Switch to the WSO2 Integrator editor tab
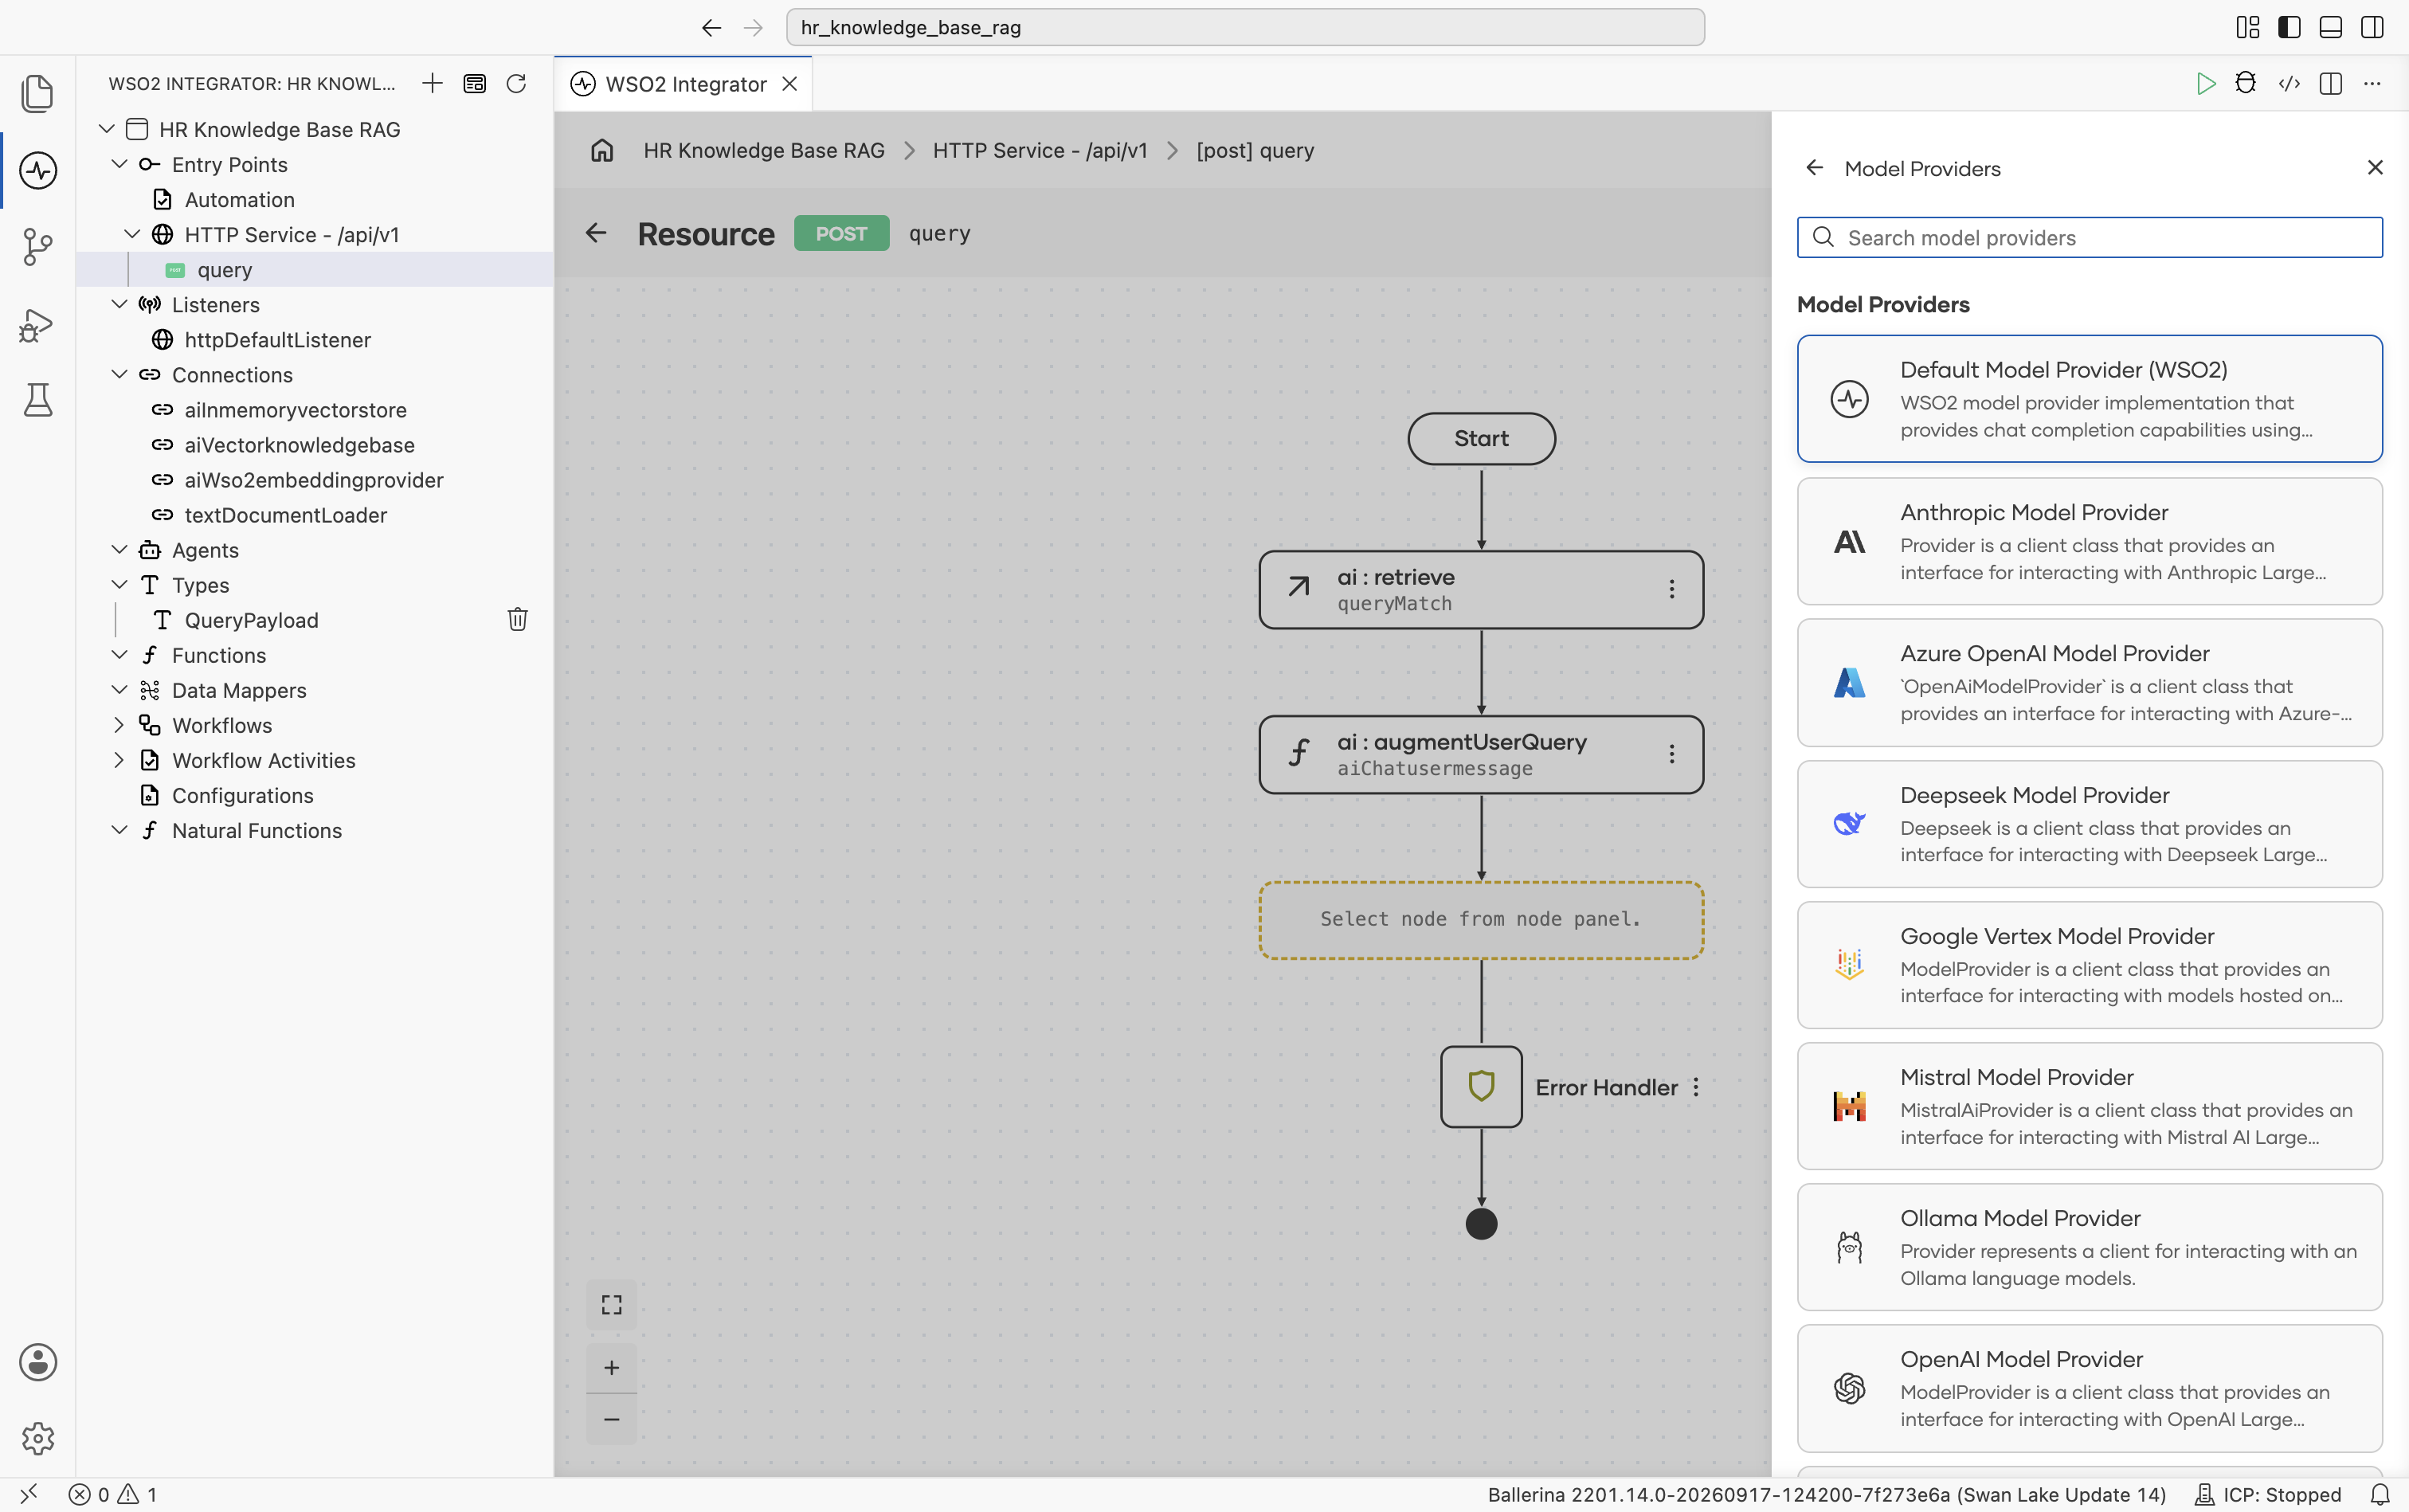 (684, 84)
